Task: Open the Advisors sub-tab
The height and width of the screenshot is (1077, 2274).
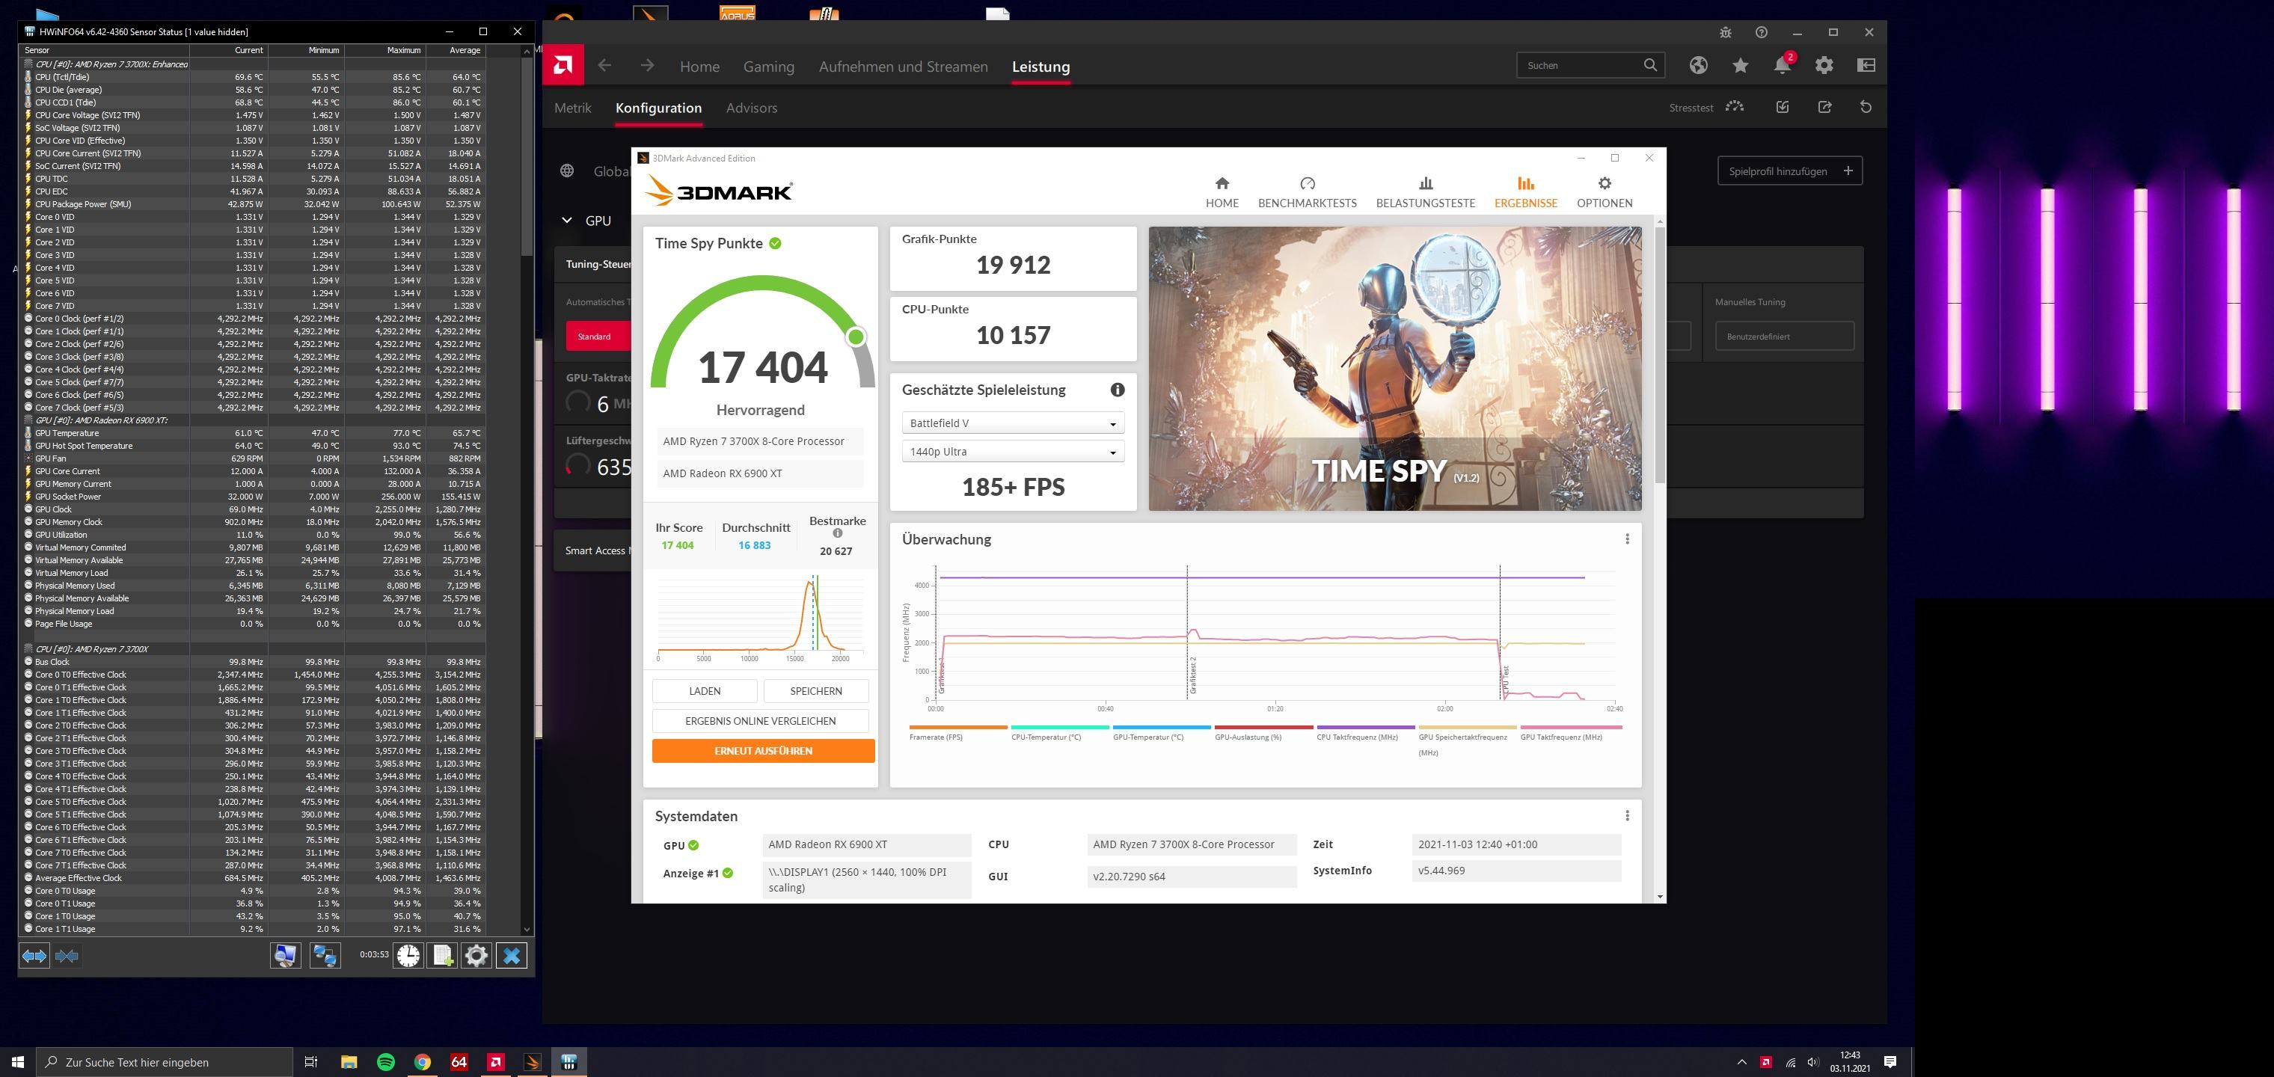Action: 751,108
